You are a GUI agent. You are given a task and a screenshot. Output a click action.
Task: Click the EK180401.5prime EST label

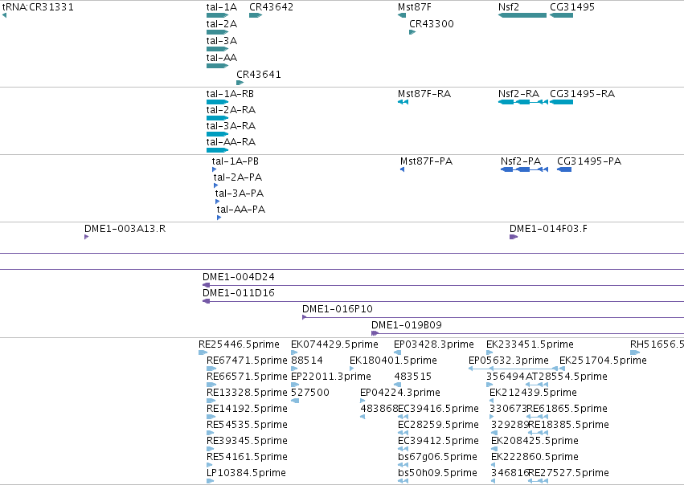(393, 361)
